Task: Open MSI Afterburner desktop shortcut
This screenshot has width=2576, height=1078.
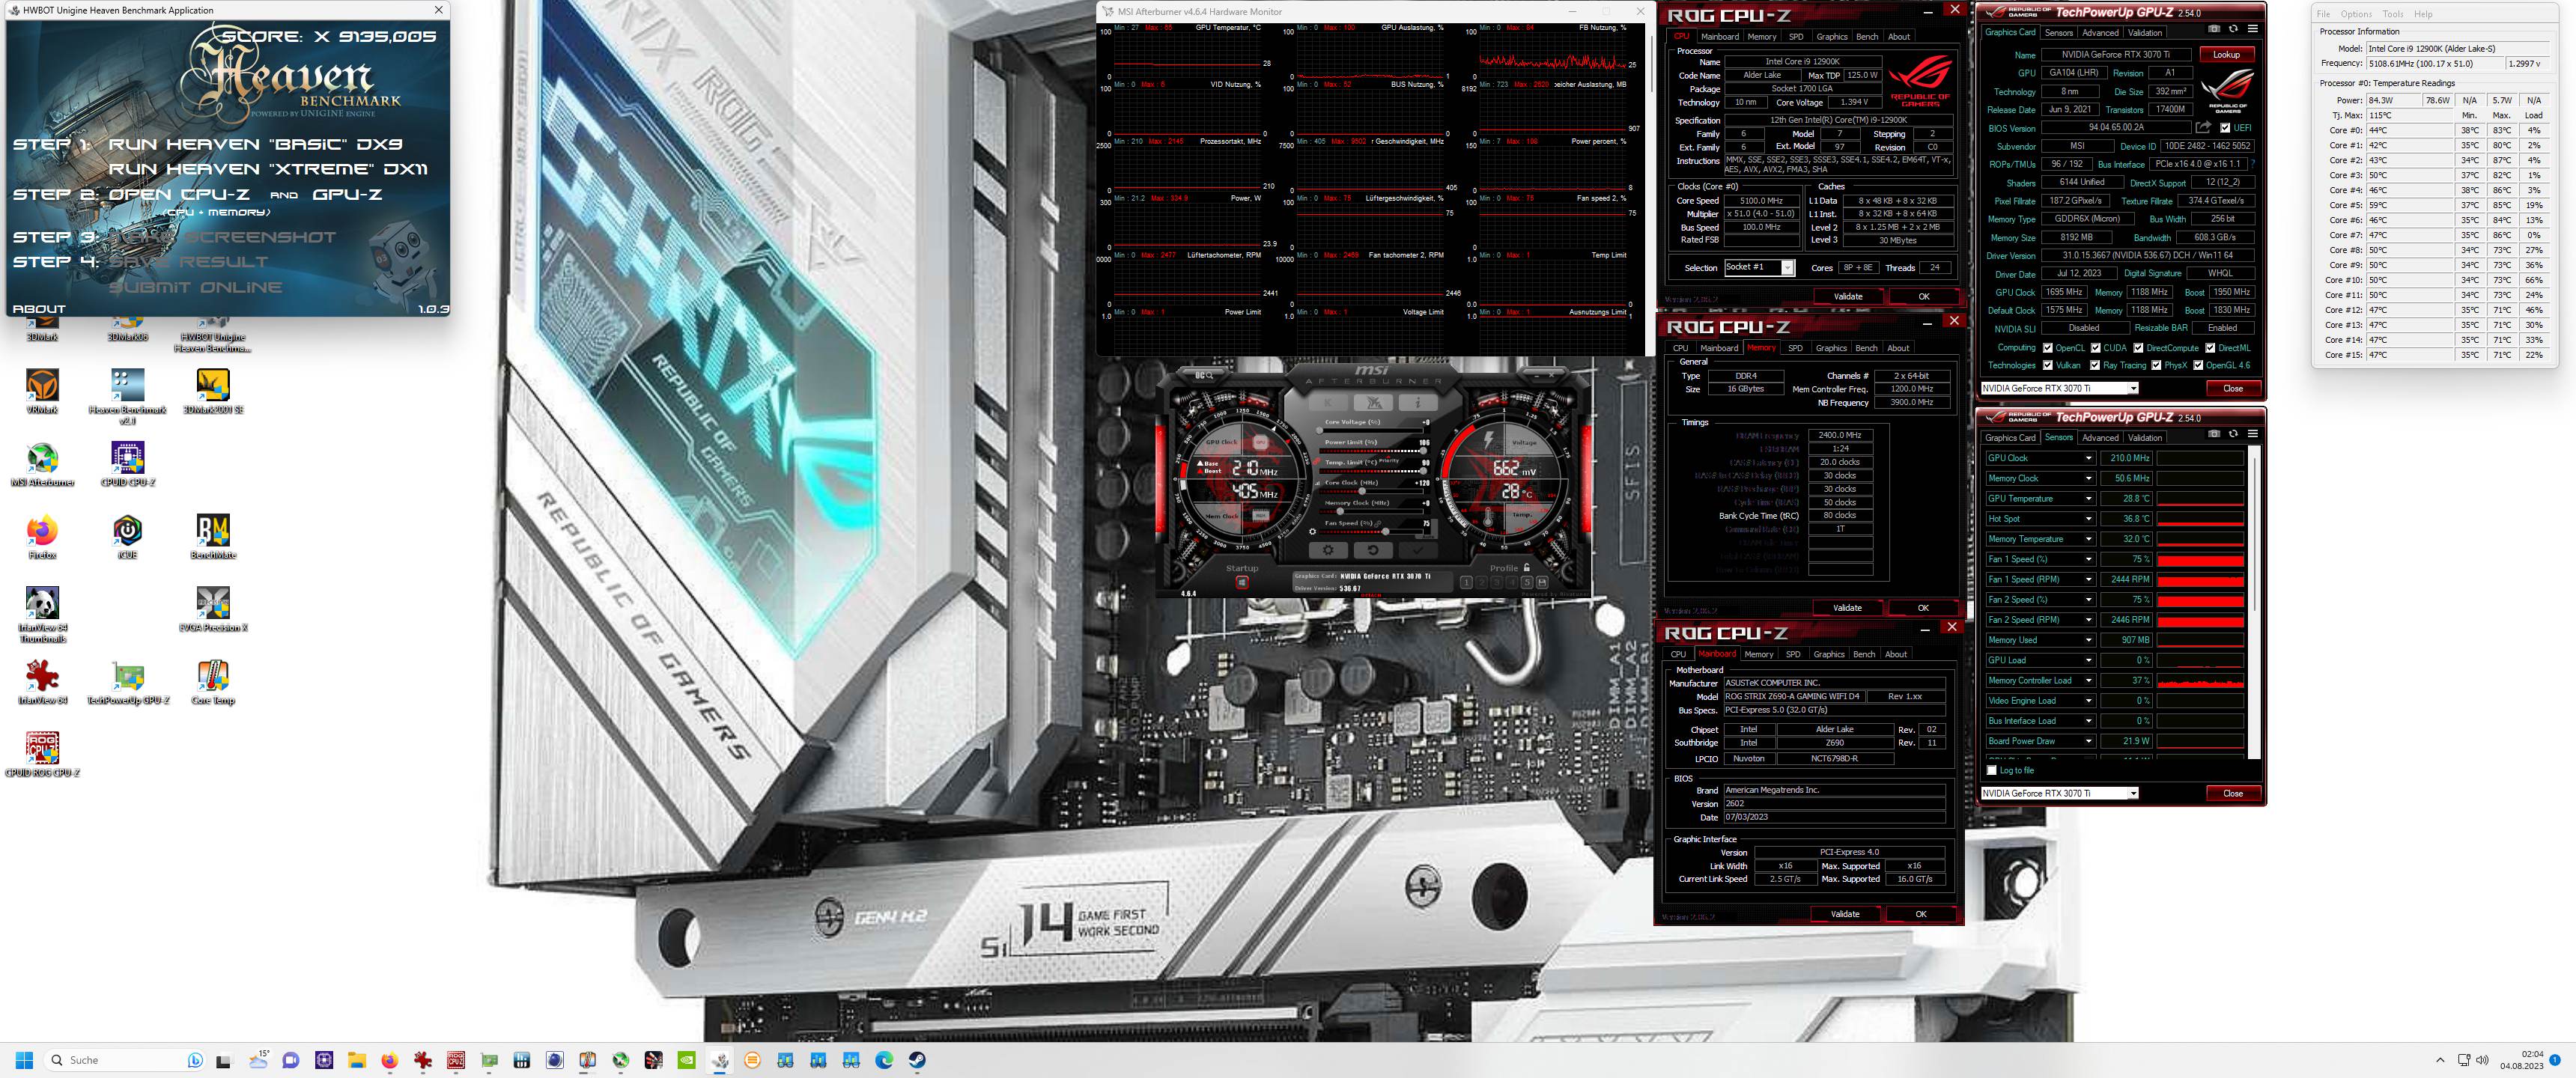Action: click(42, 465)
